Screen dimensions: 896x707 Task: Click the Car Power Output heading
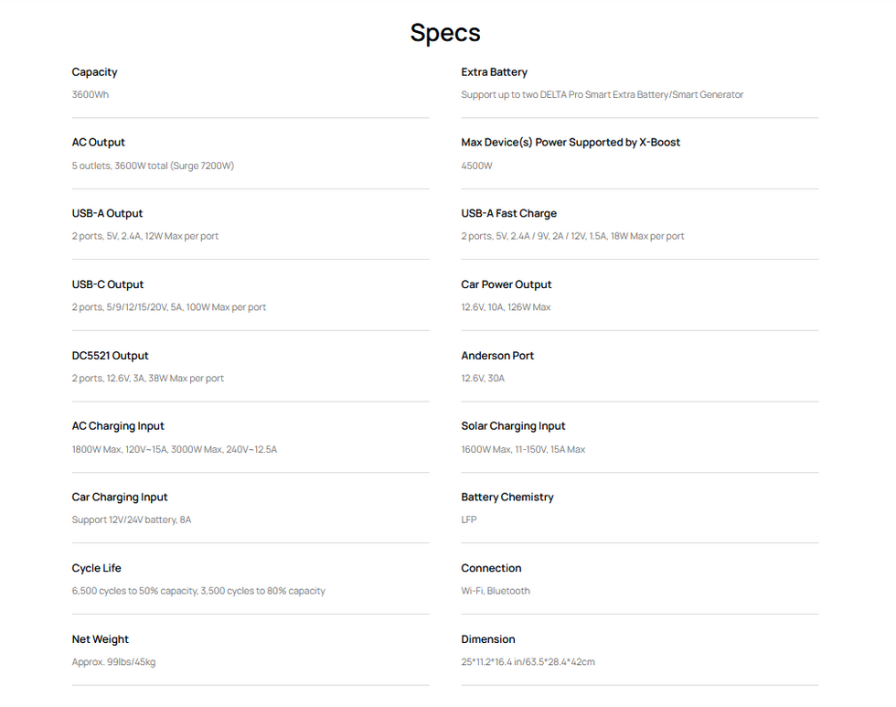(507, 284)
